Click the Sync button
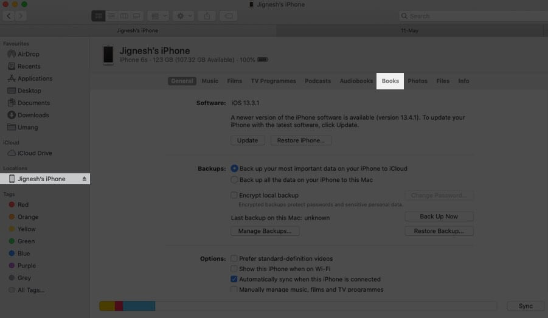The width and height of the screenshot is (548, 318). [525, 306]
